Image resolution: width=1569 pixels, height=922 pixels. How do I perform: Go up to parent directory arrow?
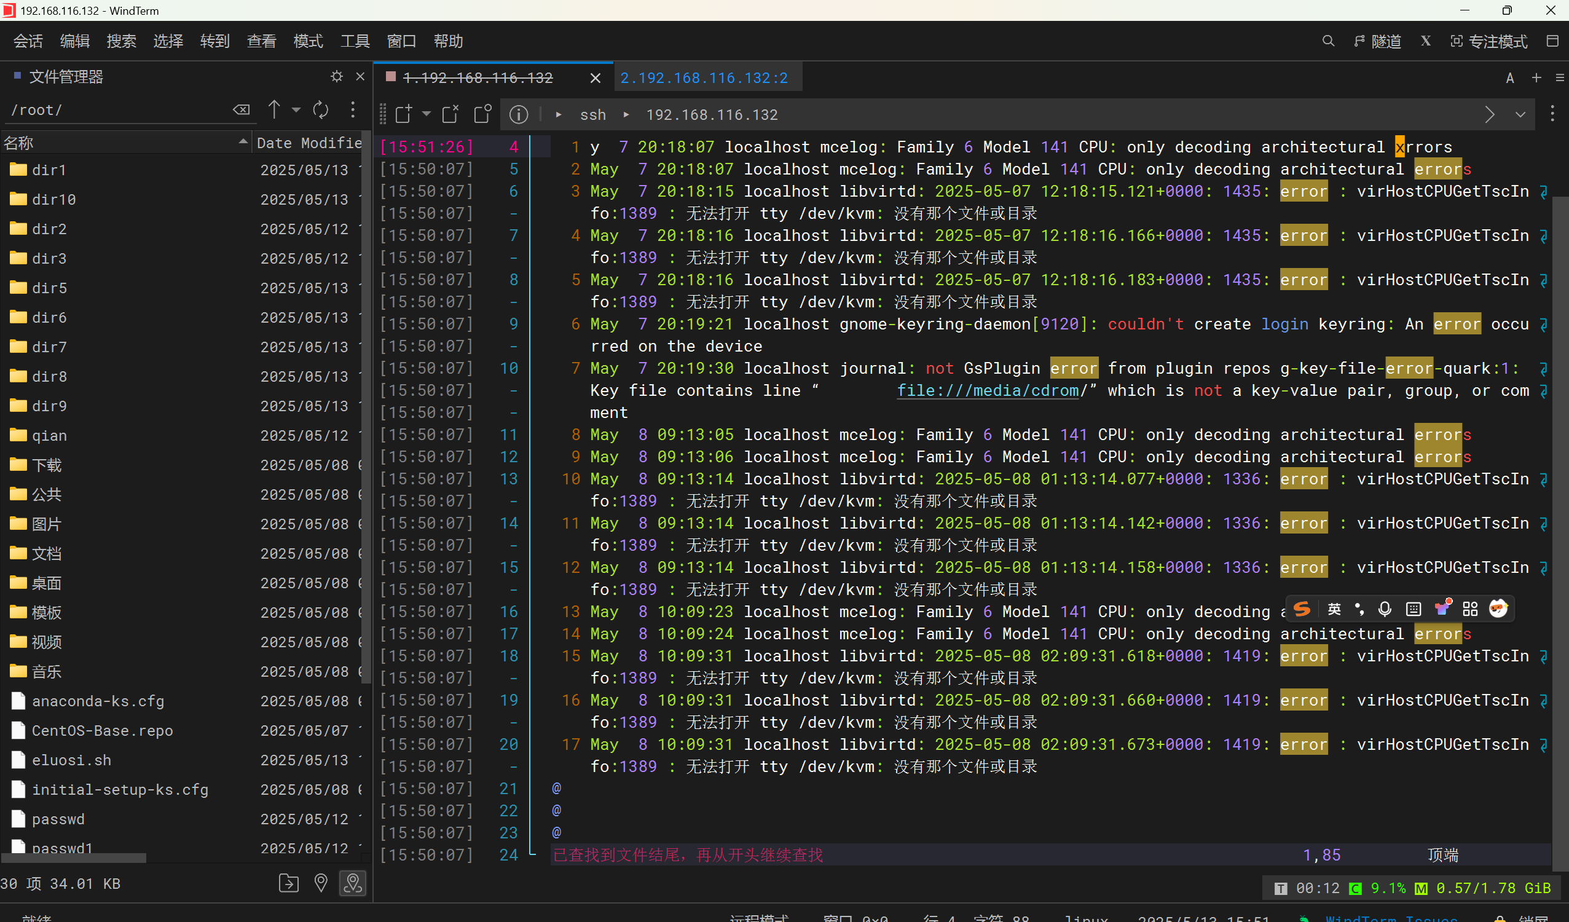(274, 109)
